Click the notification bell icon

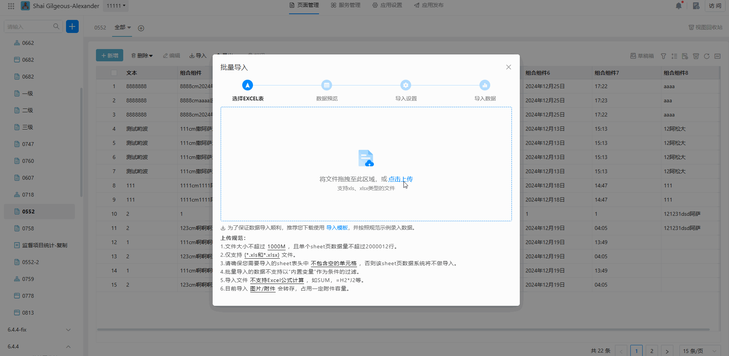click(679, 6)
